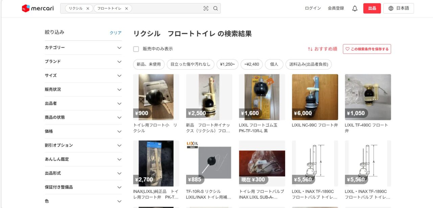Click the sort arrows next to おすすめ順
The width and height of the screenshot is (433, 208).
(x=310, y=49)
